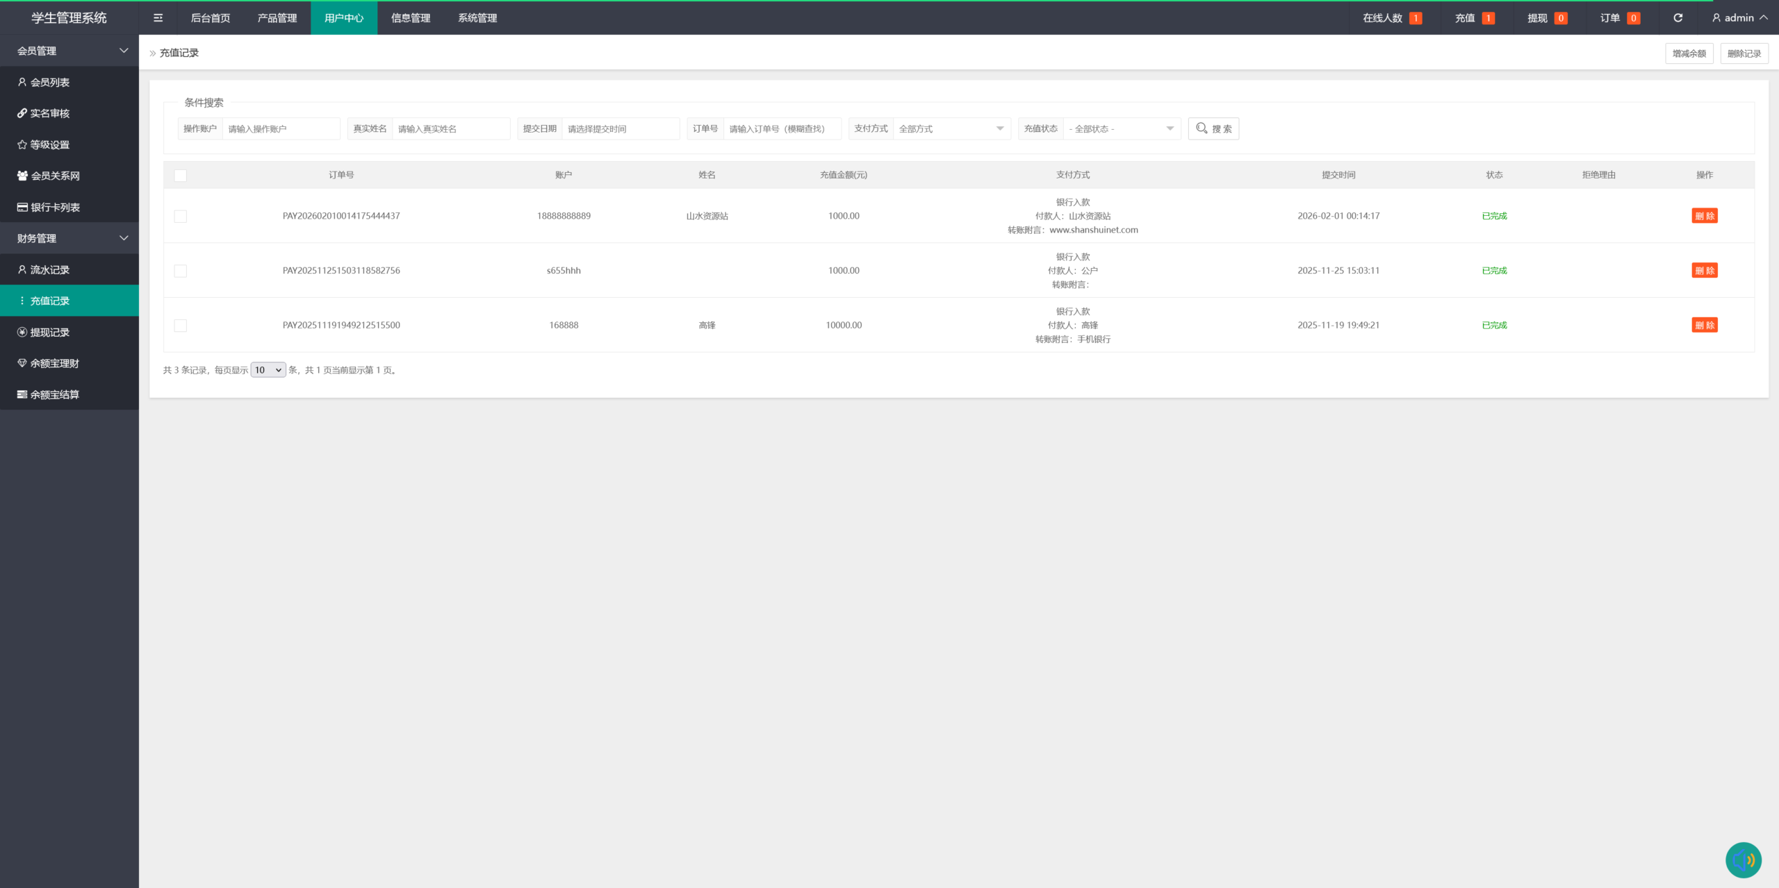The image size is (1779, 888).
Task: Check the row for account 168888
Action: pyautogui.click(x=181, y=326)
